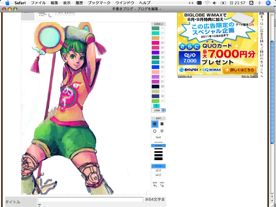Image resolution: width=276 pixels, height=207 pixels.
Task: Open Spotlight search in menu bar
Action: [268, 3]
